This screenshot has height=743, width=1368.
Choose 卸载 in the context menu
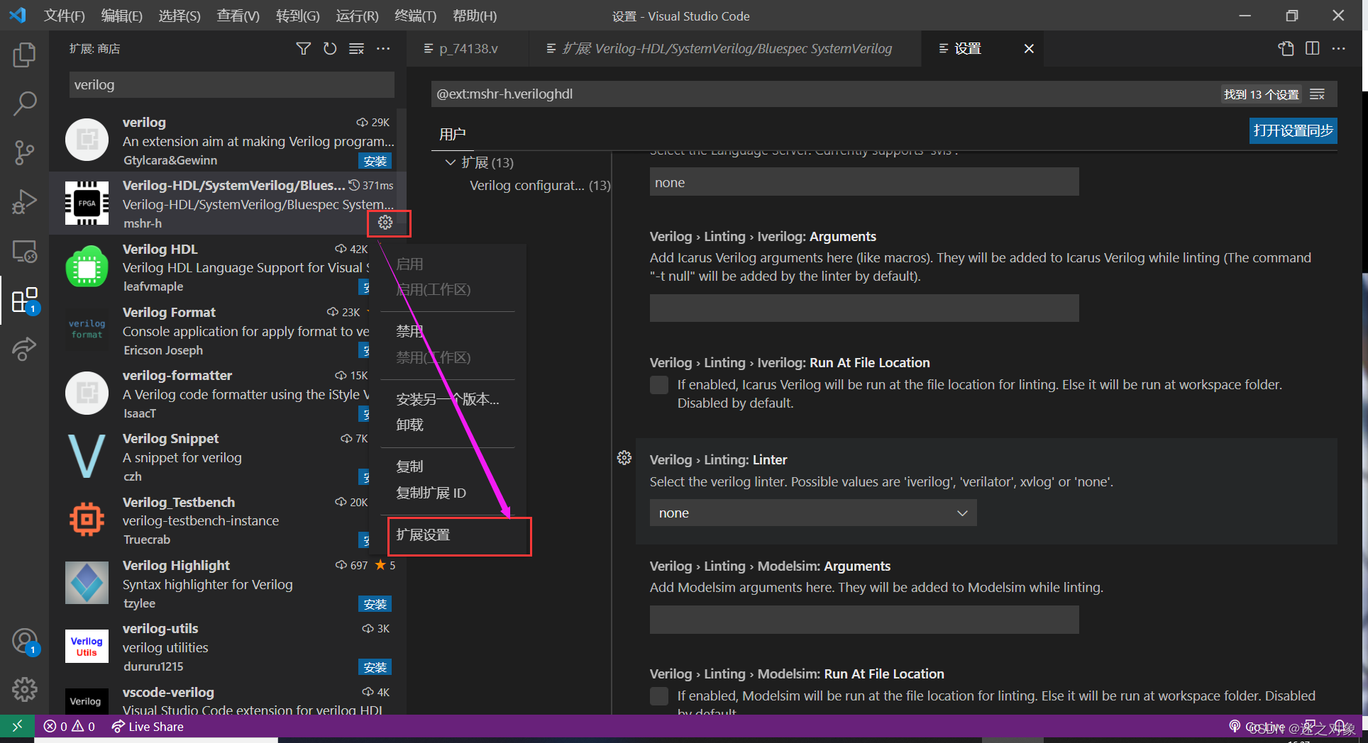coord(409,425)
